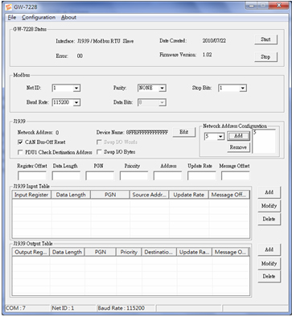Click Destinatio... column header
This screenshot has height=317, width=292.
[x=159, y=252]
